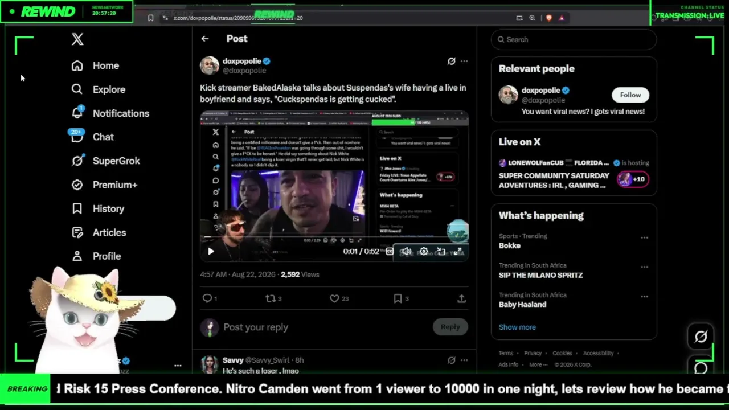
Task: Open SuperGrok from the sidebar
Action: (x=105, y=161)
